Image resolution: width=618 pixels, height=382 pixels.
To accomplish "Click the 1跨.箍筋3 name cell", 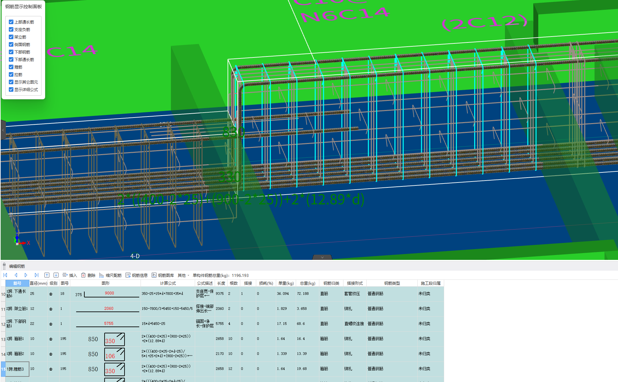I will click(17, 369).
